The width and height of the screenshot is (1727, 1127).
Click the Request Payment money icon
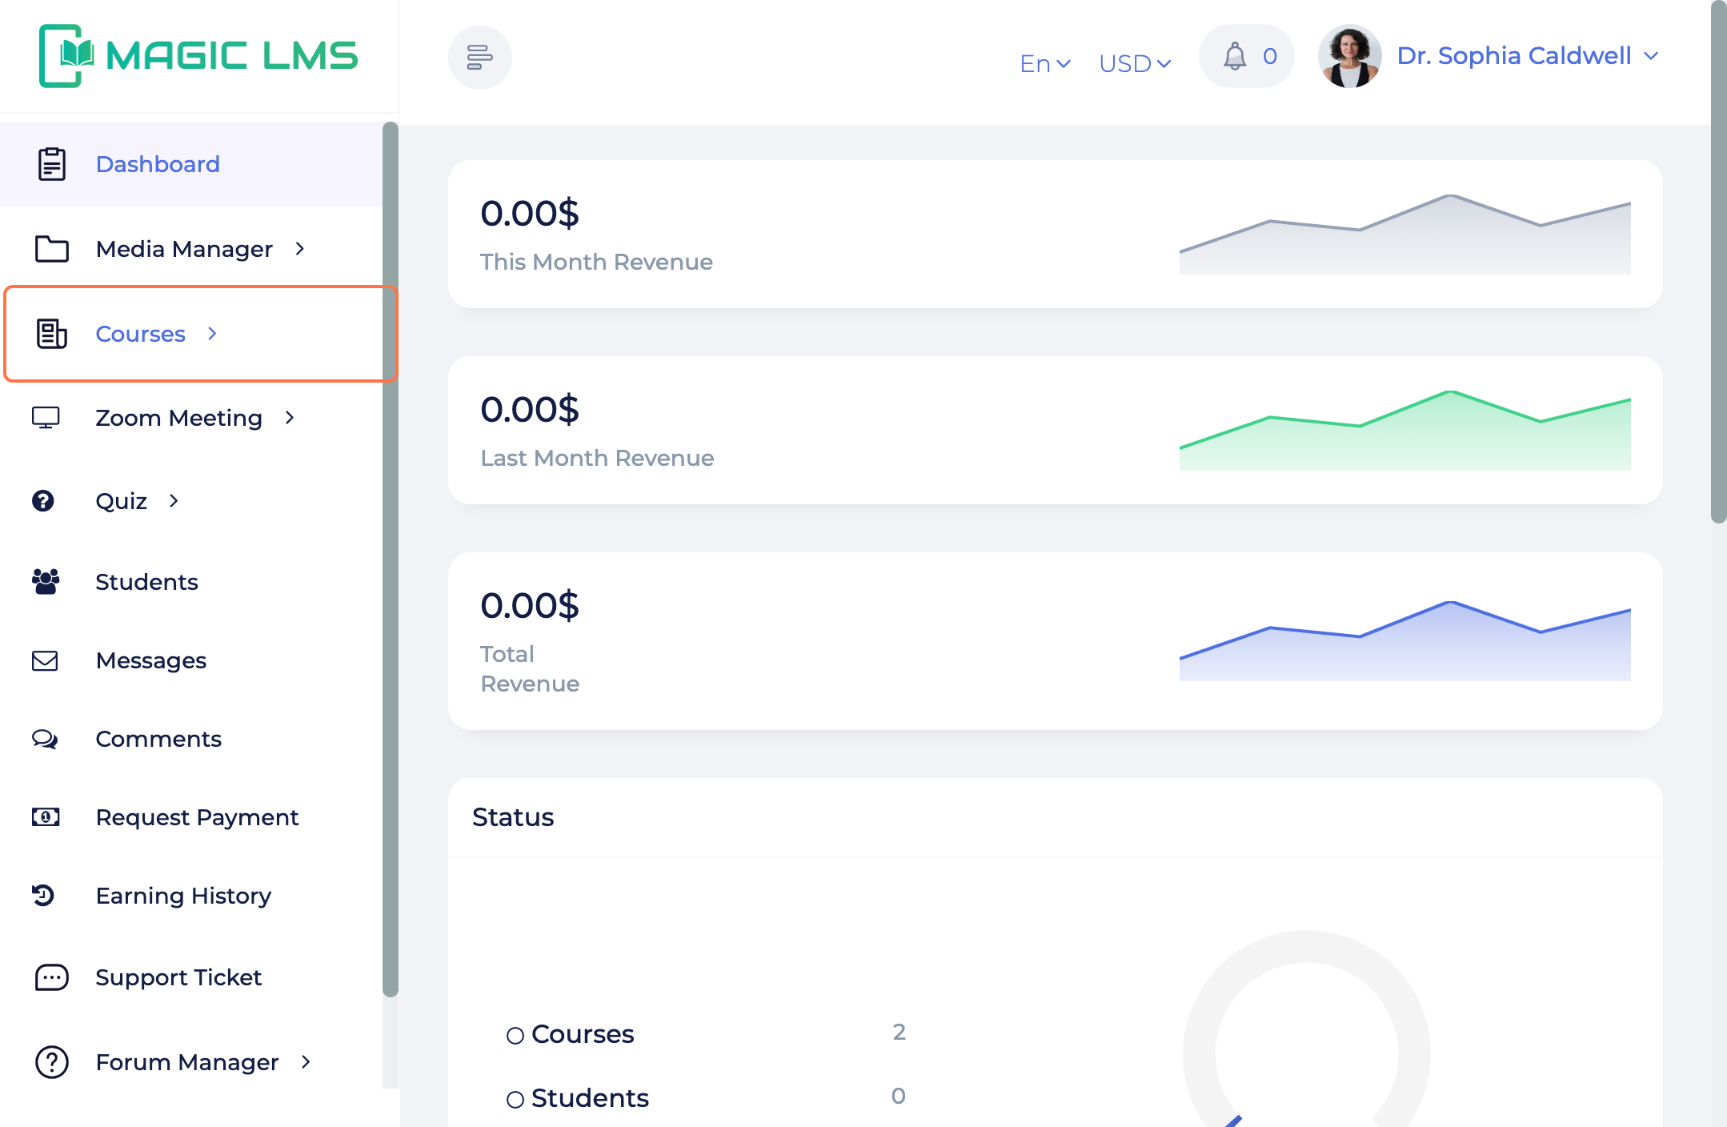(x=46, y=817)
